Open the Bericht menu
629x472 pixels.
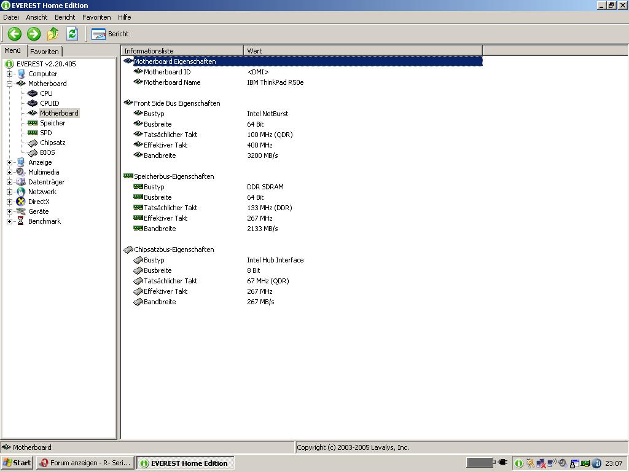(x=65, y=17)
